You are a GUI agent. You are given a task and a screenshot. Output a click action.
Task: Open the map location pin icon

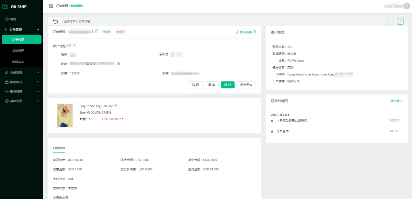coord(118,64)
